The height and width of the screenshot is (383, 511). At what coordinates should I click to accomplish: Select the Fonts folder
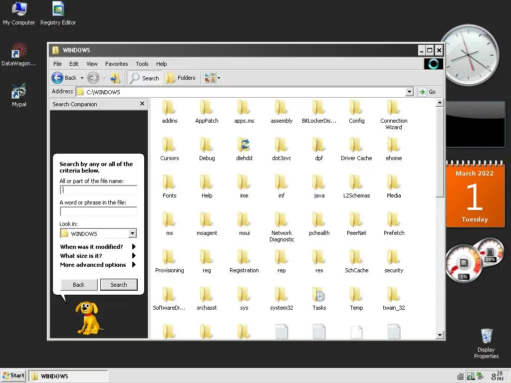click(169, 187)
